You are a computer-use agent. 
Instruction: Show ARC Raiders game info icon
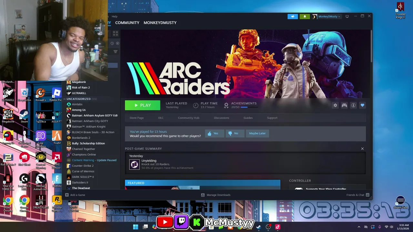[x=353, y=105]
